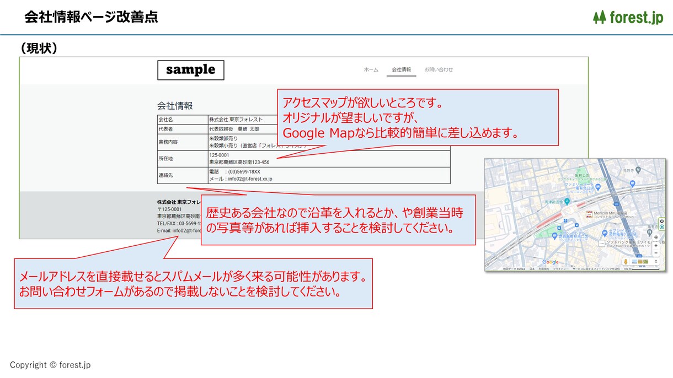This screenshot has height=378, width=673.
Task: Zoom in on the Google map
Action: 656,246
